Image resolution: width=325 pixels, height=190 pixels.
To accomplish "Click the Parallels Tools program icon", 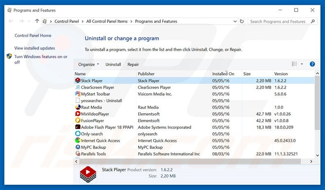I will [78, 153].
